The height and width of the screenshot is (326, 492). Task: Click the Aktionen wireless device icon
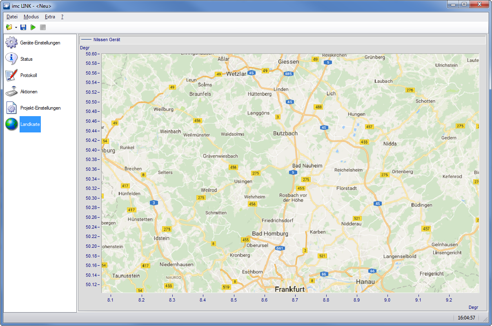(11, 92)
